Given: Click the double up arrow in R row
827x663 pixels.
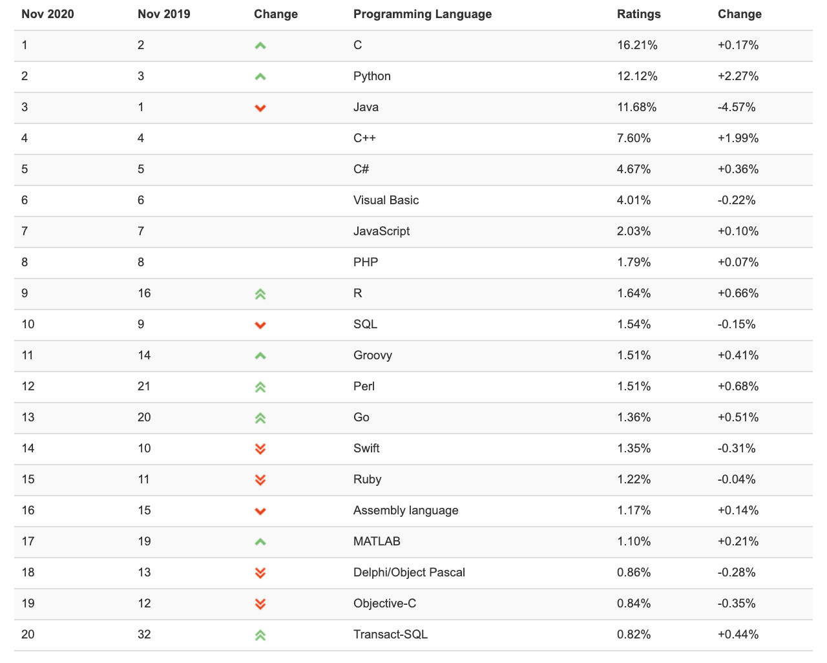Looking at the screenshot, I should point(260,294).
